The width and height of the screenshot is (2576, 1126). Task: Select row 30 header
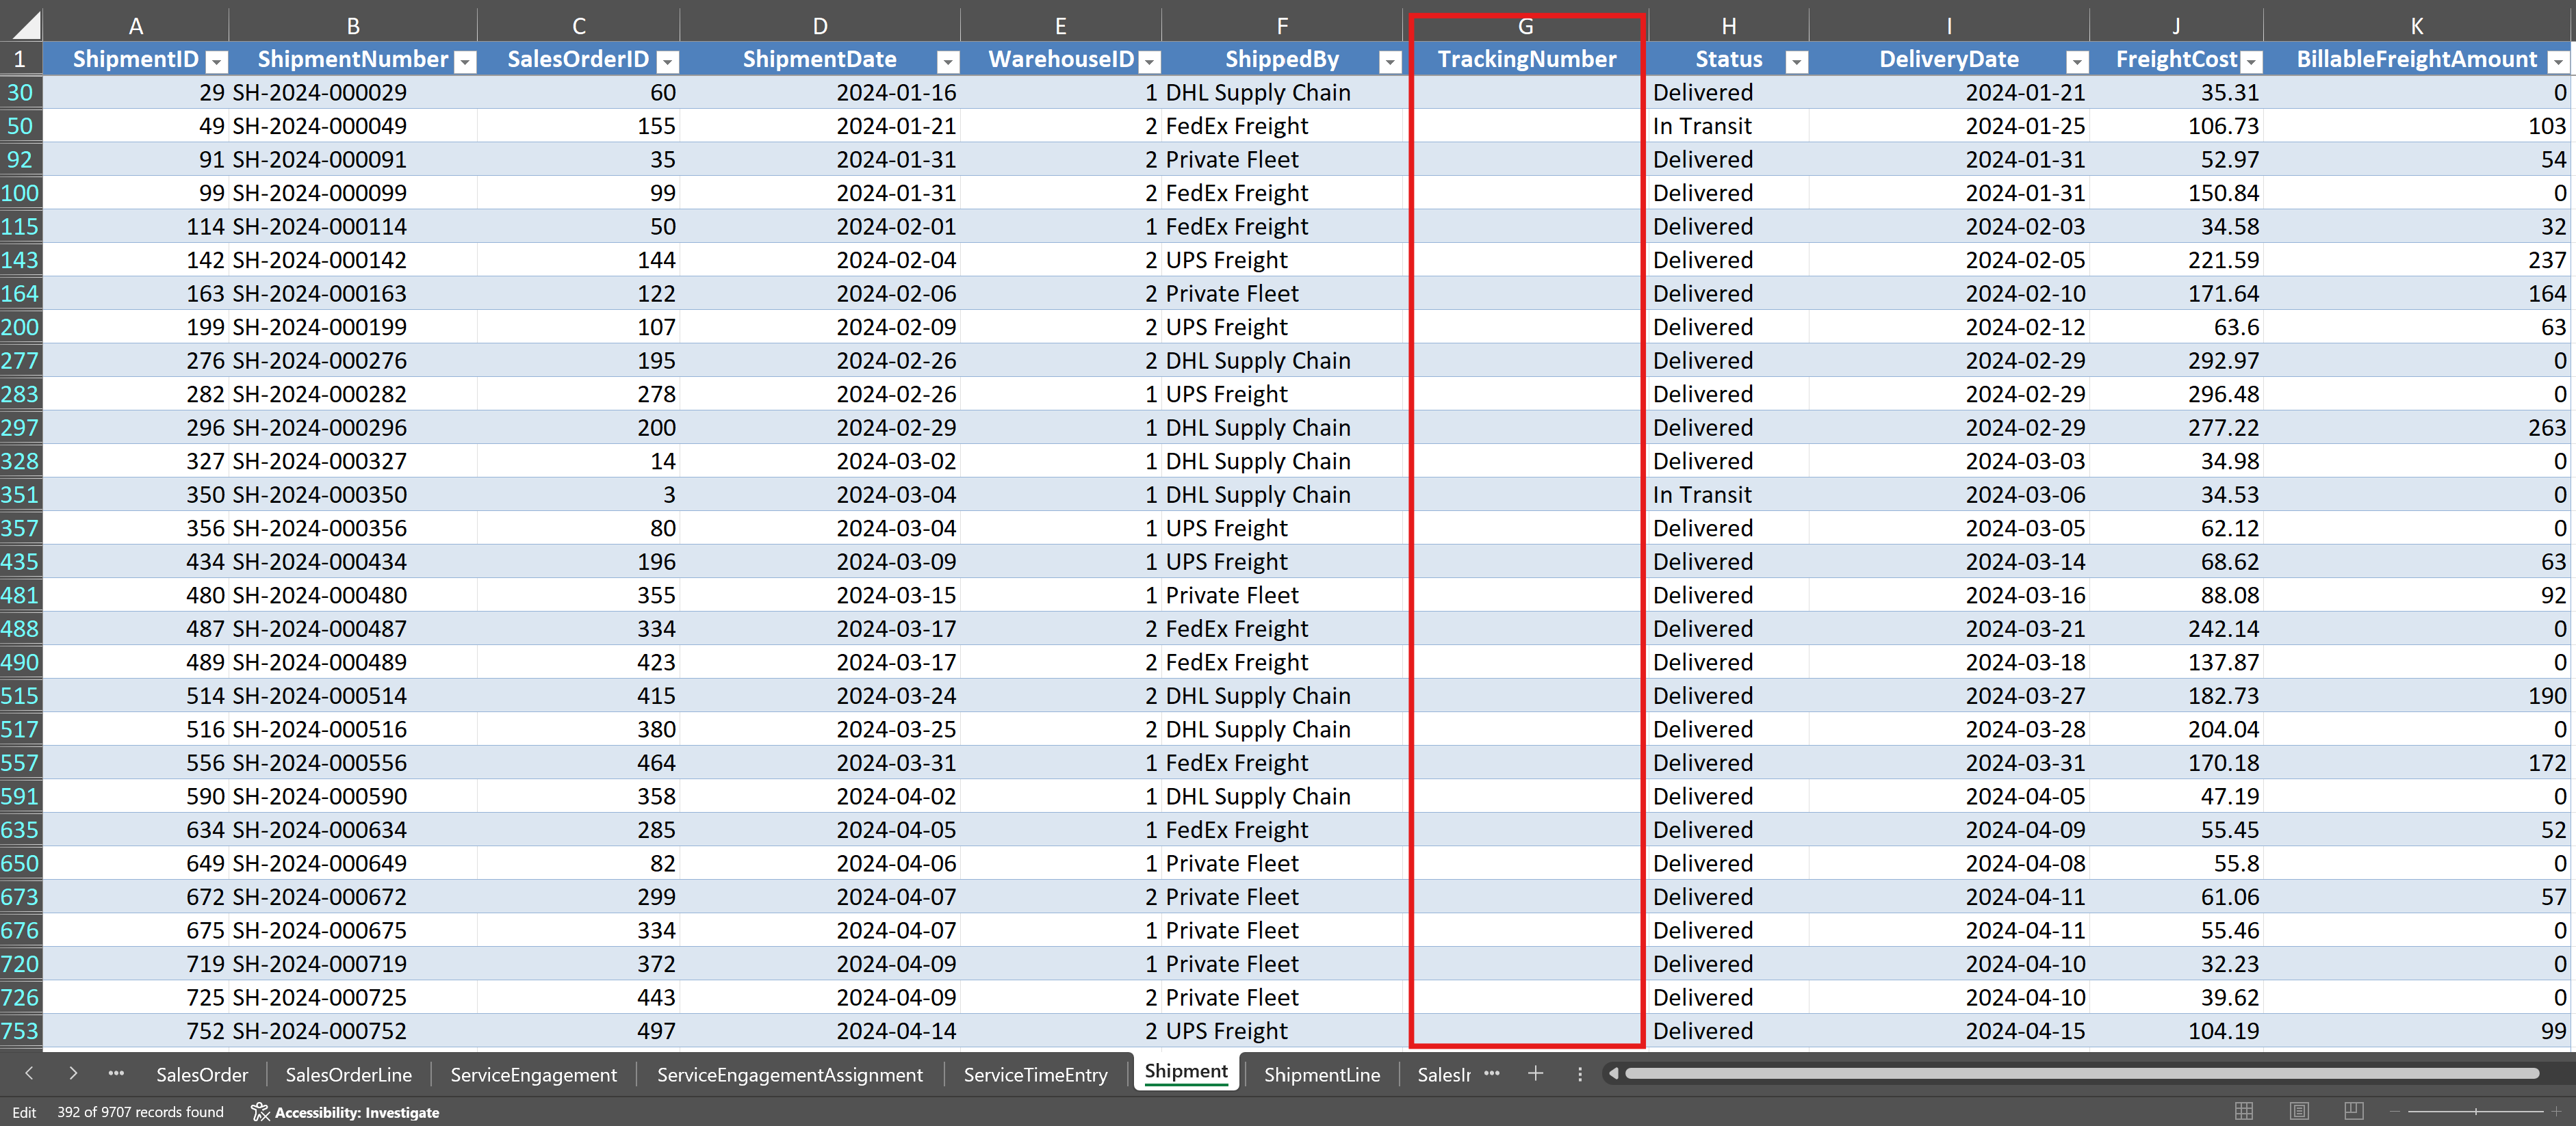20,93
